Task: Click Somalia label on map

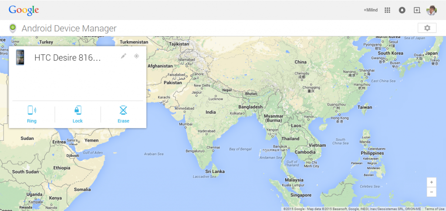Action: pos(82,189)
